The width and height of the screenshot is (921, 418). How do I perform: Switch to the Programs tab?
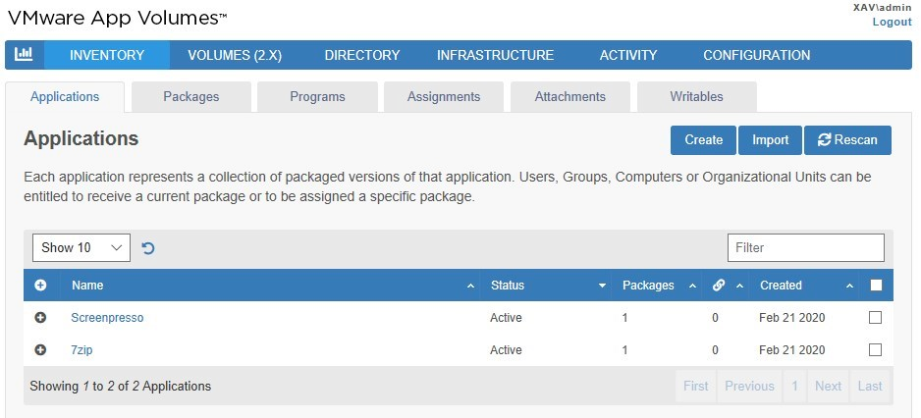tap(317, 97)
